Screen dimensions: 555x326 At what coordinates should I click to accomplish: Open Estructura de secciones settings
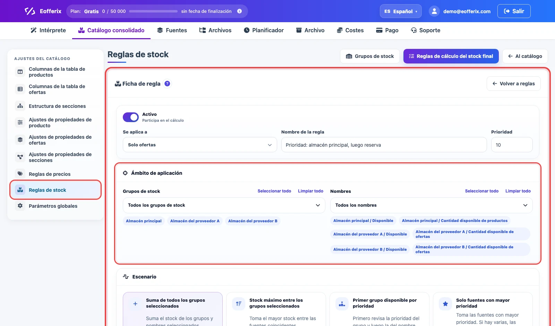coord(55,106)
